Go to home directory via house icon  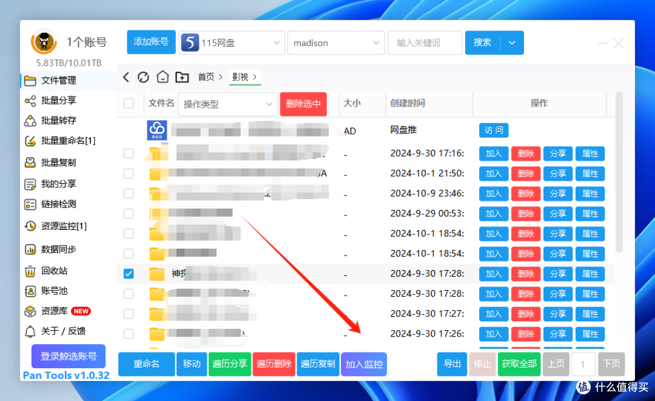tap(163, 77)
